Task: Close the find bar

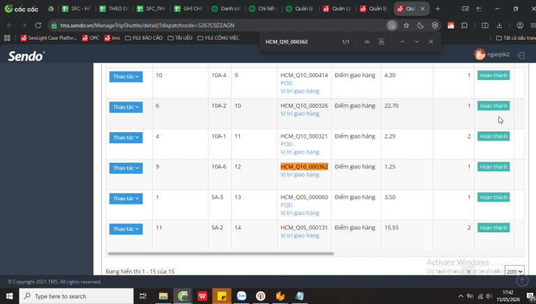Action: point(431,42)
